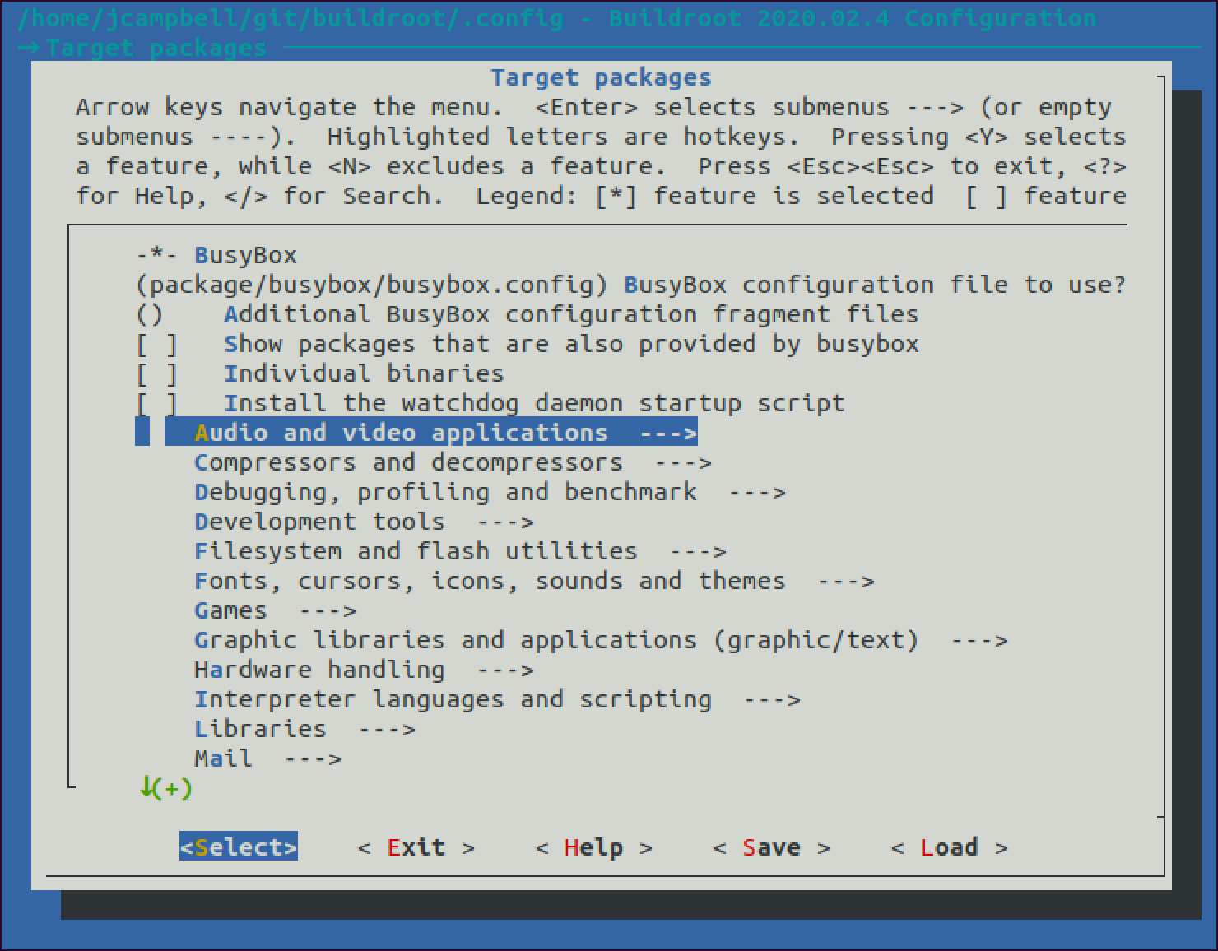Image resolution: width=1218 pixels, height=951 pixels.
Task: Expand Graphic libraries and applications submenu
Action: pyautogui.click(x=601, y=640)
